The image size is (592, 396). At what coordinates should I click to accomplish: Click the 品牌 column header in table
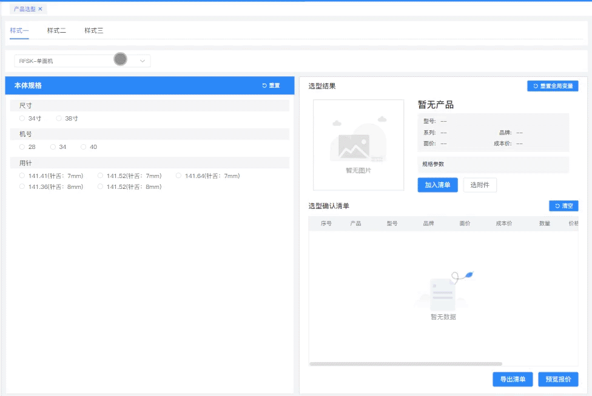(x=428, y=223)
